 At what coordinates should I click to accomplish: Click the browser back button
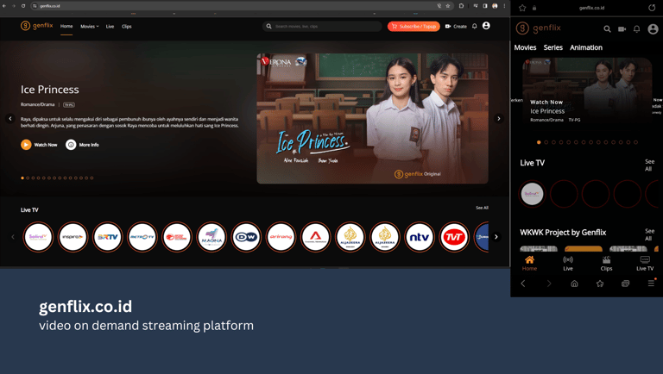(x=4, y=6)
